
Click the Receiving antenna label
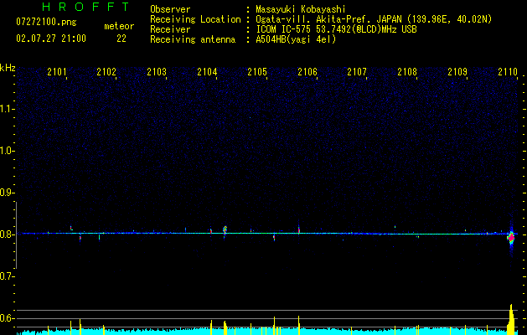click(x=193, y=39)
